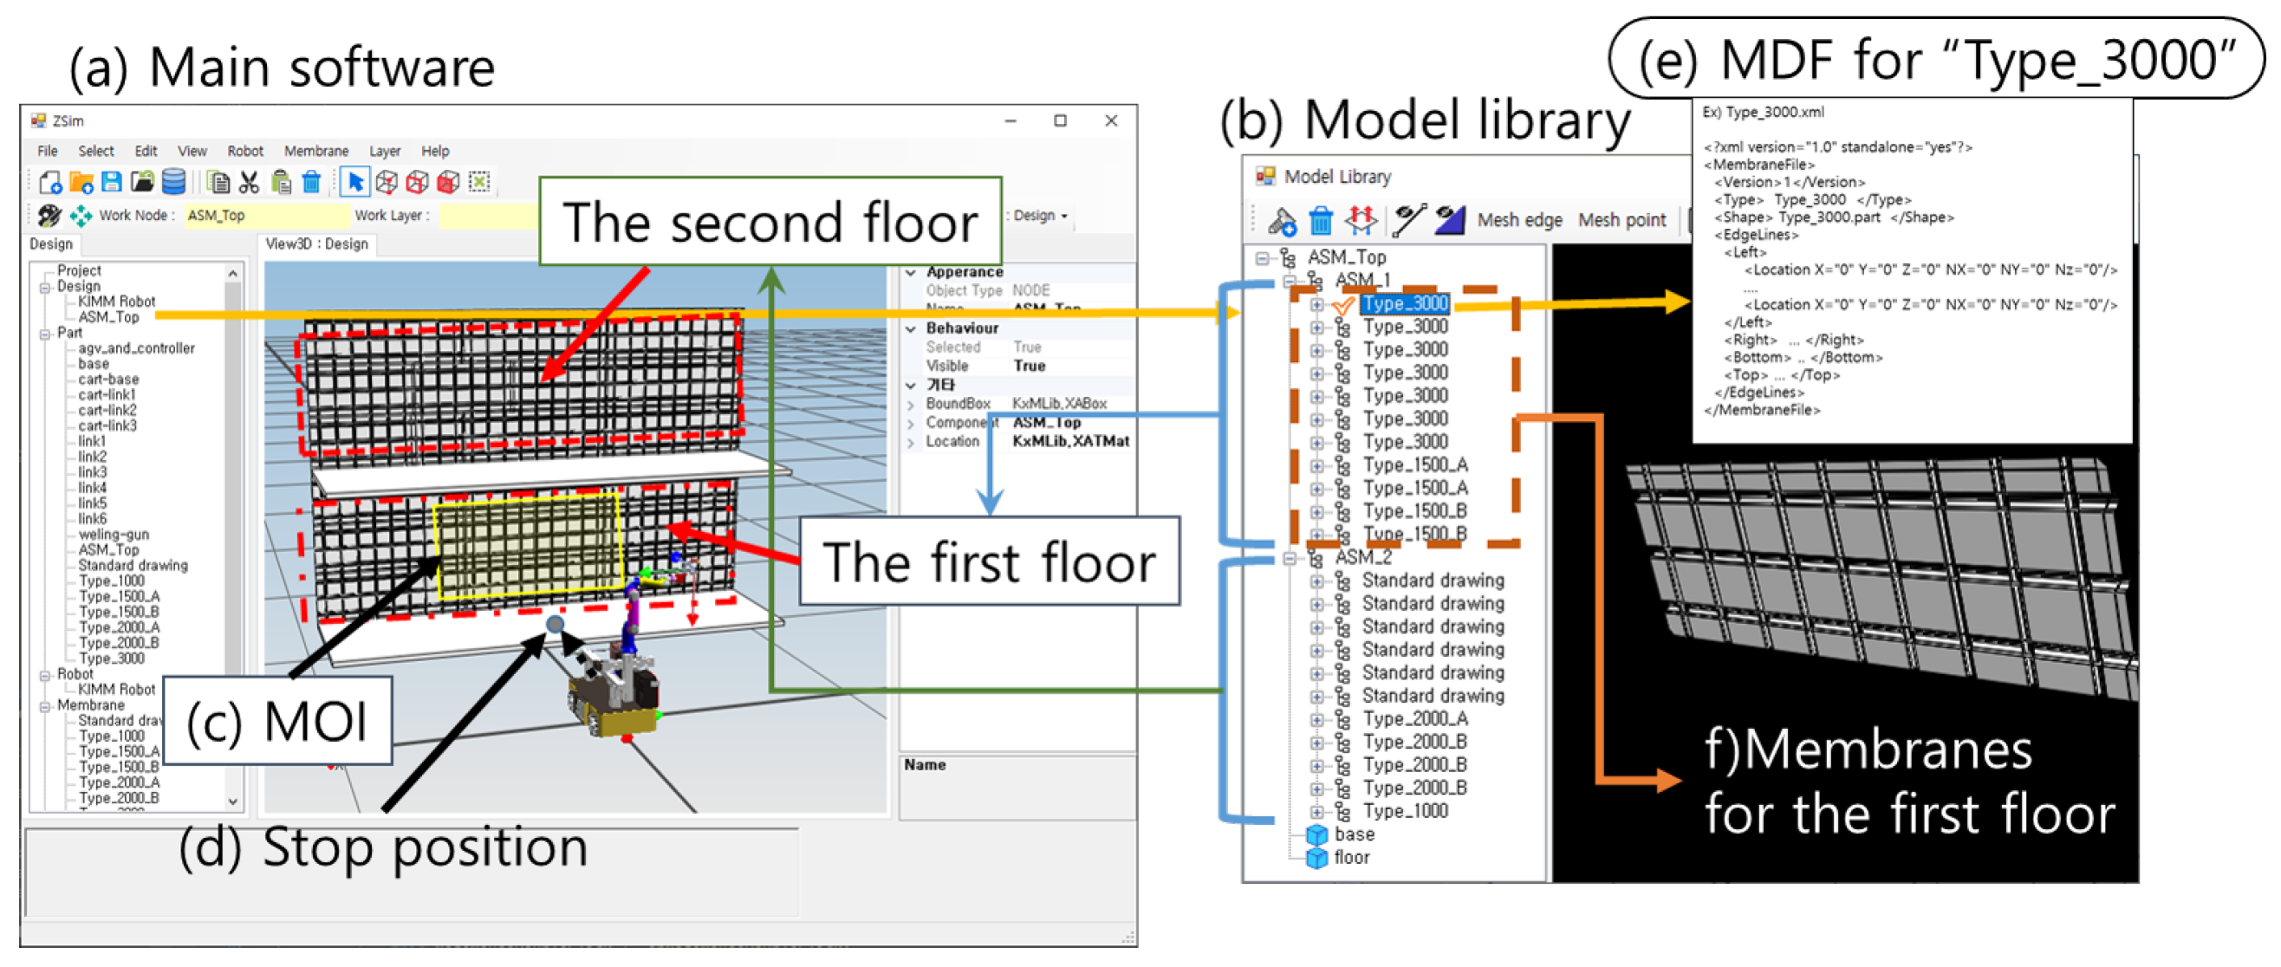Screen dimensions: 2281x967
Task: Click the Mesh point button
Action: coord(1621,220)
